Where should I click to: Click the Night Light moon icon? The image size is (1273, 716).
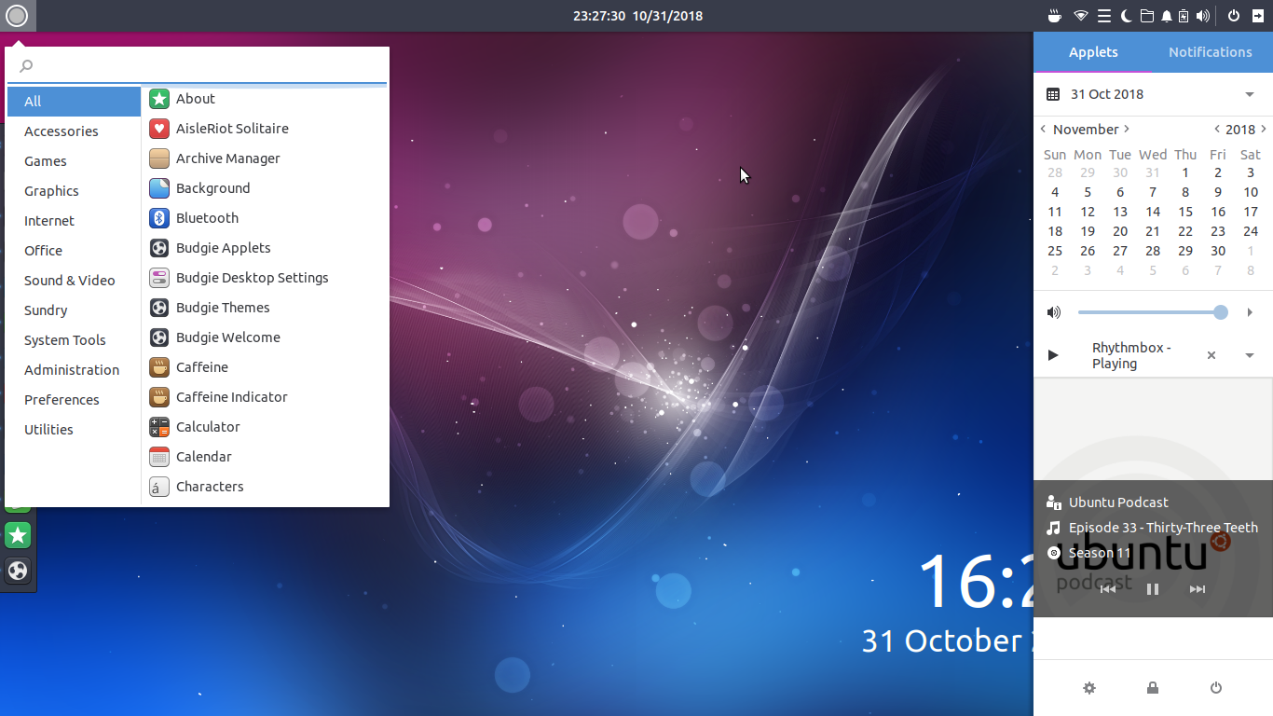click(x=1125, y=15)
